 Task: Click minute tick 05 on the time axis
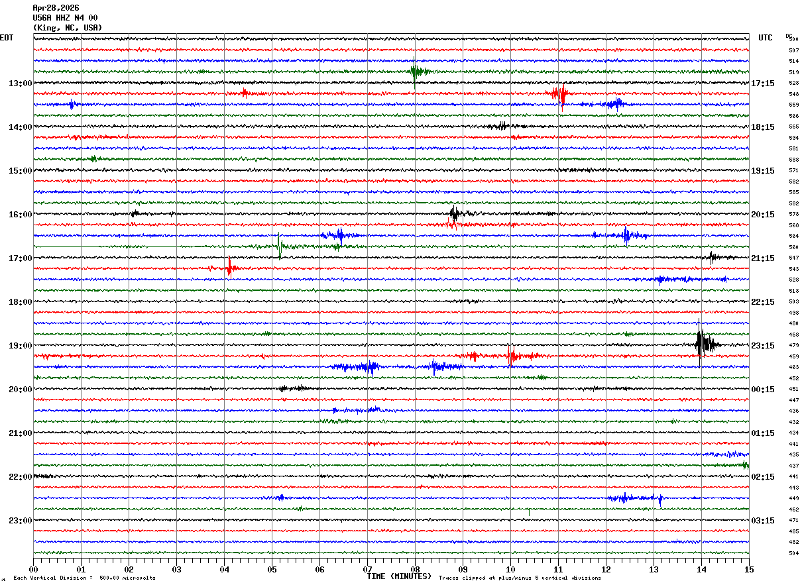pos(272,569)
